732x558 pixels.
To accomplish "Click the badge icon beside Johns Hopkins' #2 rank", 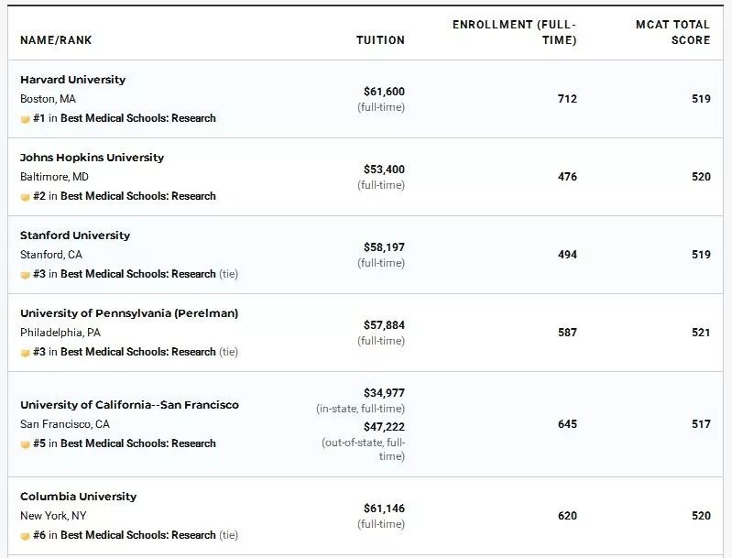I will (26, 197).
